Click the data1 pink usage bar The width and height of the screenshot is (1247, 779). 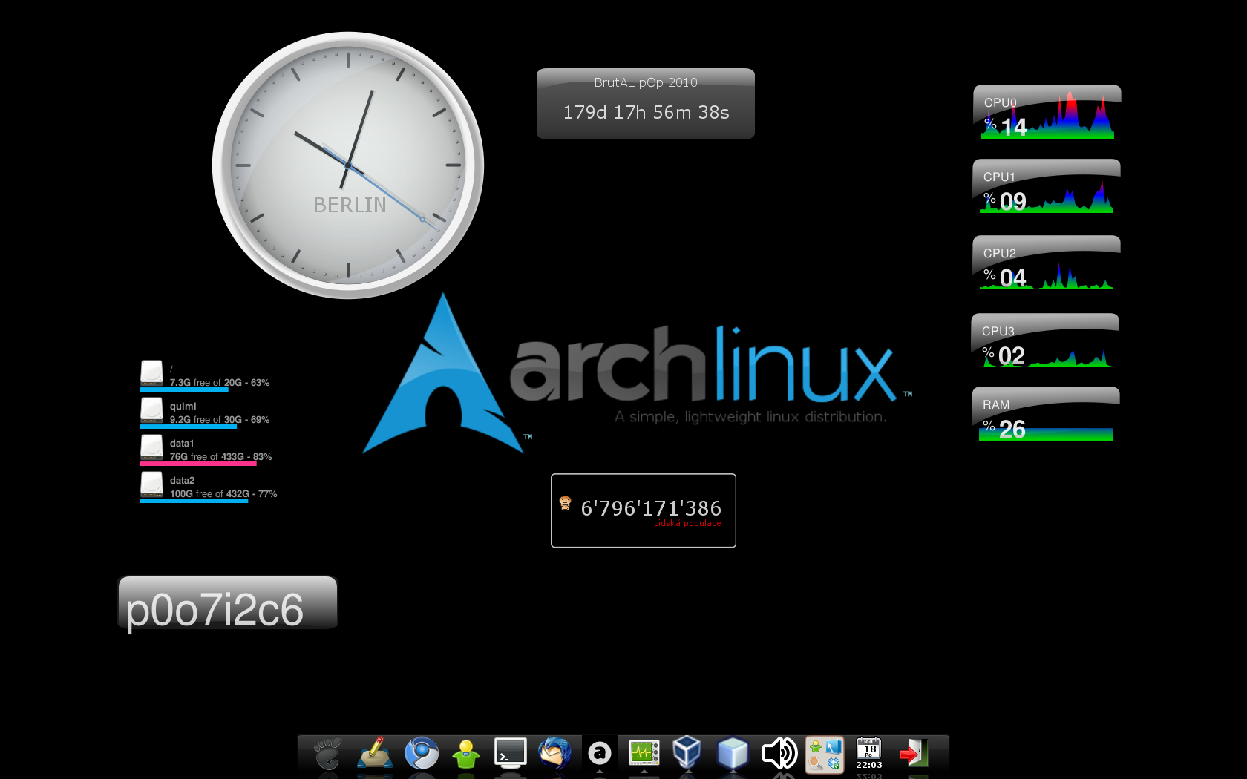[x=198, y=464]
